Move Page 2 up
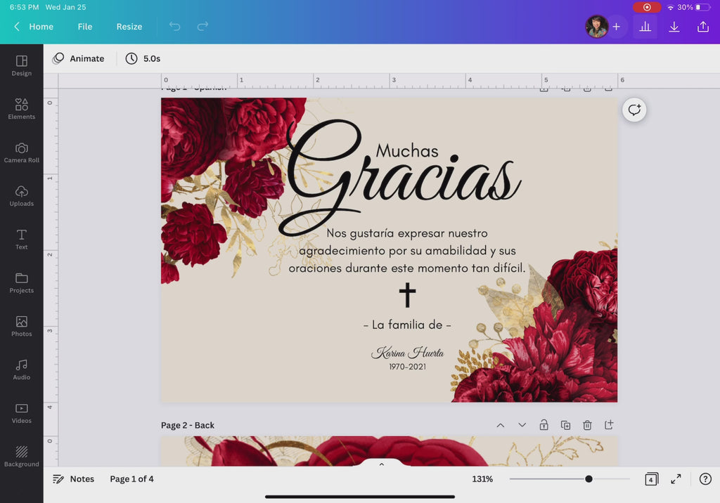The width and height of the screenshot is (720, 503). click(x=501, y=425)
